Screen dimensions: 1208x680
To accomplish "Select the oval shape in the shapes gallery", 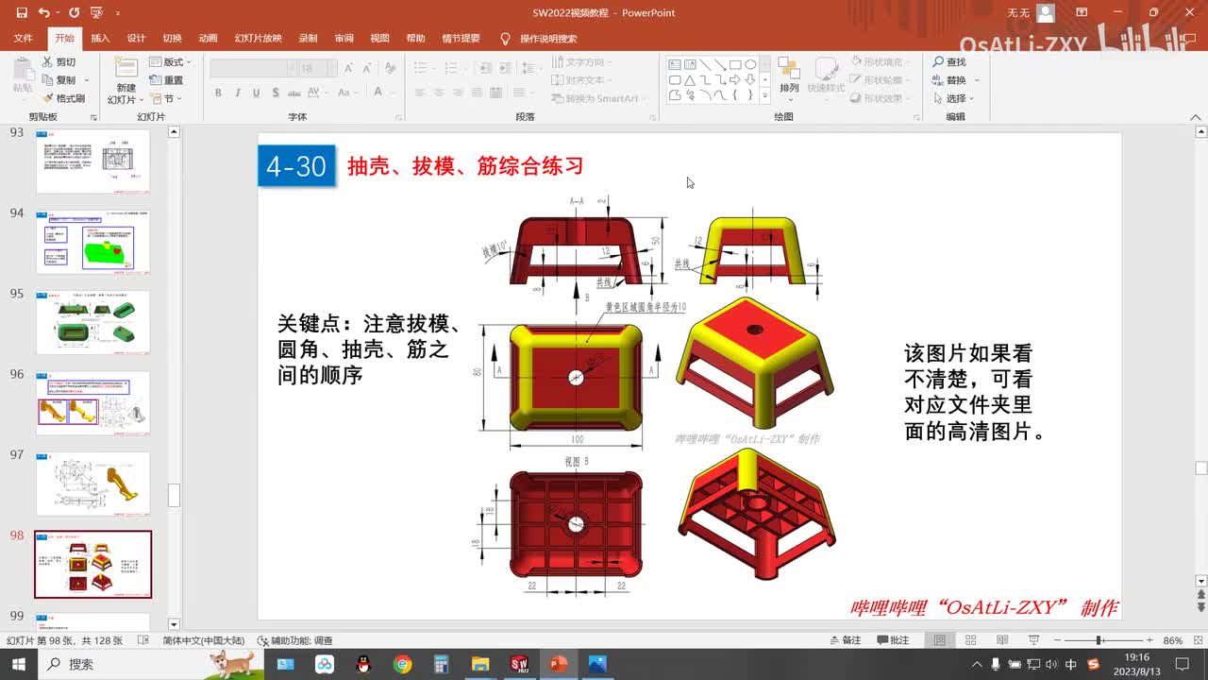I will coord(750,65).
